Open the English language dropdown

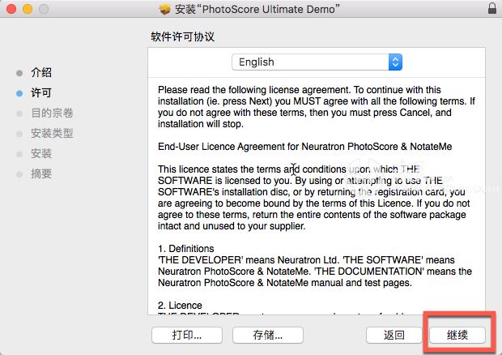(317, 62)
